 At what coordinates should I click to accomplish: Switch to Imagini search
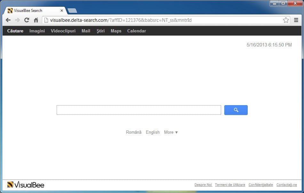click(37, 31)
